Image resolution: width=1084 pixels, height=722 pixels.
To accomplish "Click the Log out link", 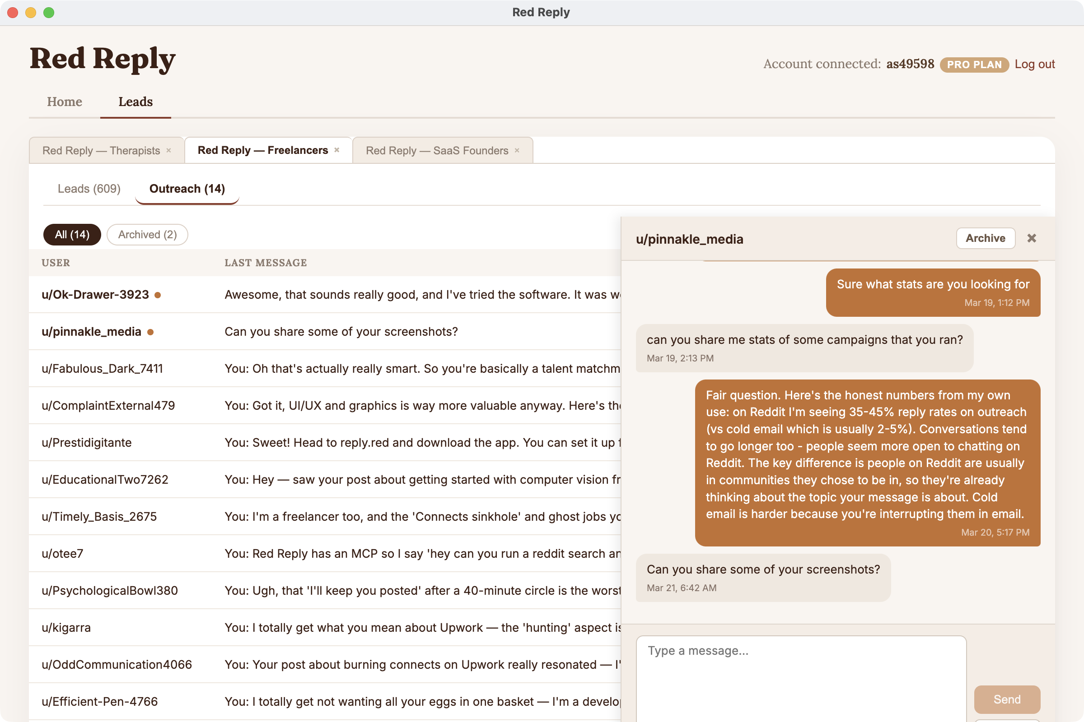I will pyautogui.click(x=1035, y=64).
